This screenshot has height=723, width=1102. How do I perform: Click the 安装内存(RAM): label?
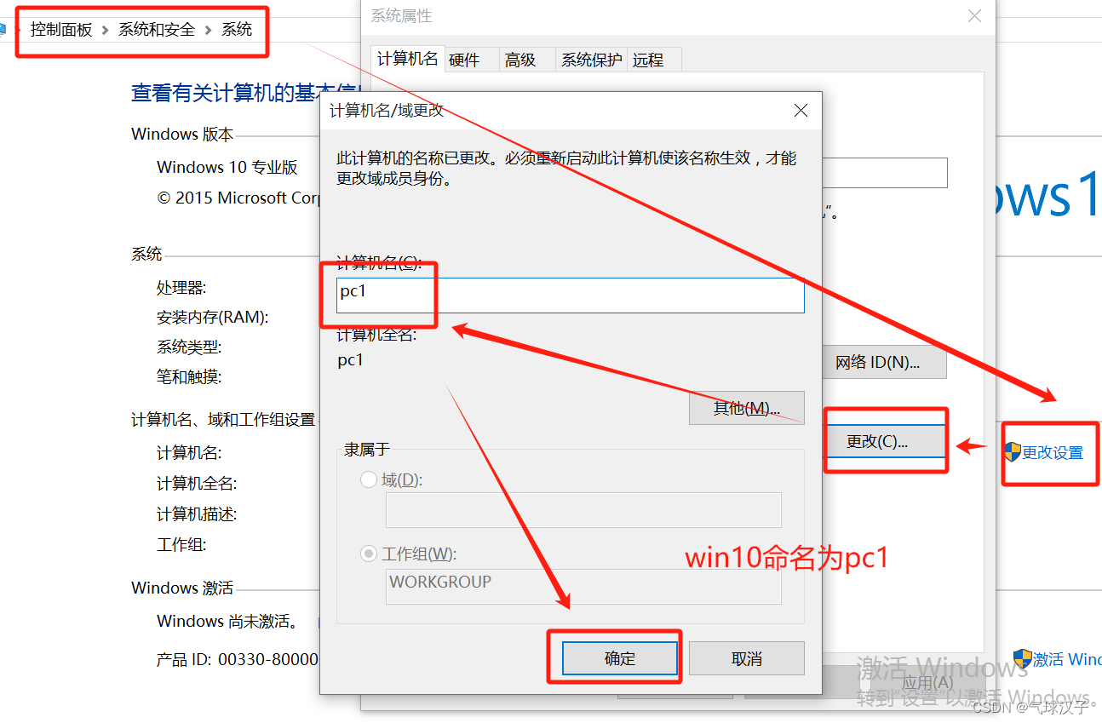click(x=213, y=318)
